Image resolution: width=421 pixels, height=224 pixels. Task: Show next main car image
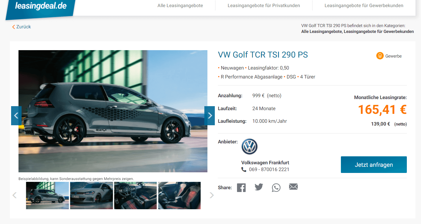210,116
